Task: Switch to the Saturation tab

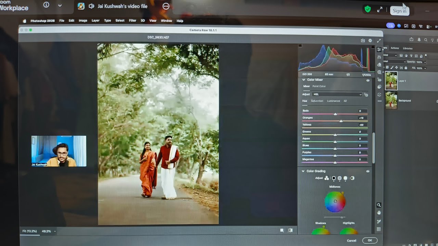Action: tap(317, 101)
